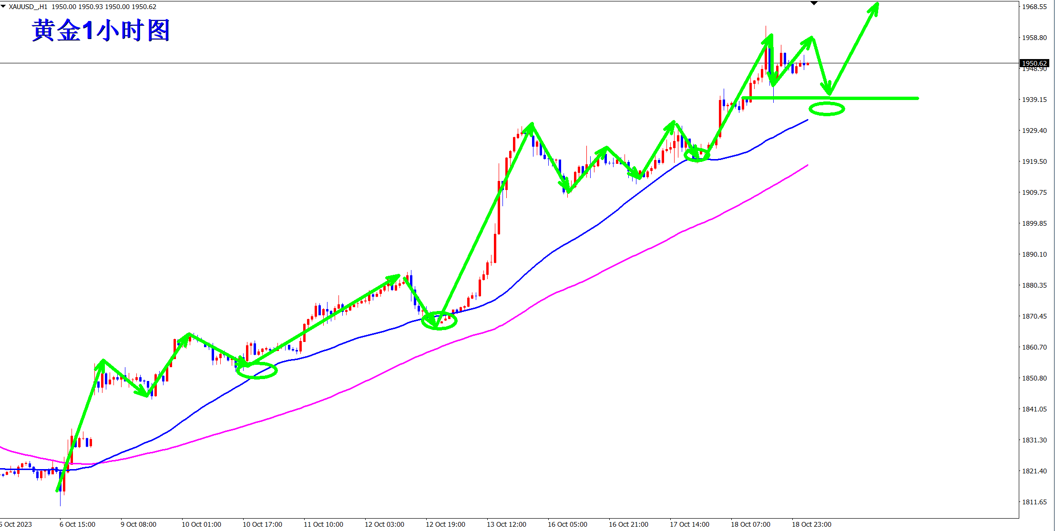
Task: Click the current price tag 1950.62
Action: point(1034,63)
